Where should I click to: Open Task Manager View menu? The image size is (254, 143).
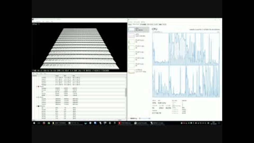(143, 22)
